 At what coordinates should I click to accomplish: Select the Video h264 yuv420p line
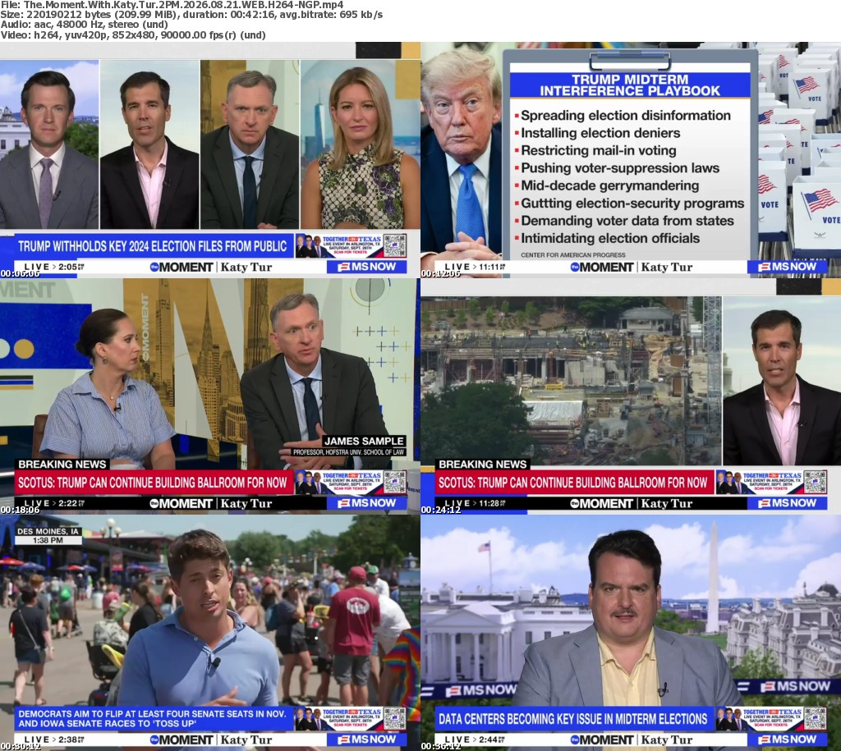click(x=133, y=34)
